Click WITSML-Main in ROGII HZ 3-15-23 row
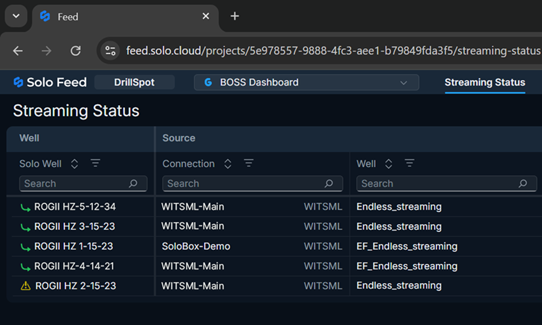542x325 pixels. [193, 226]
